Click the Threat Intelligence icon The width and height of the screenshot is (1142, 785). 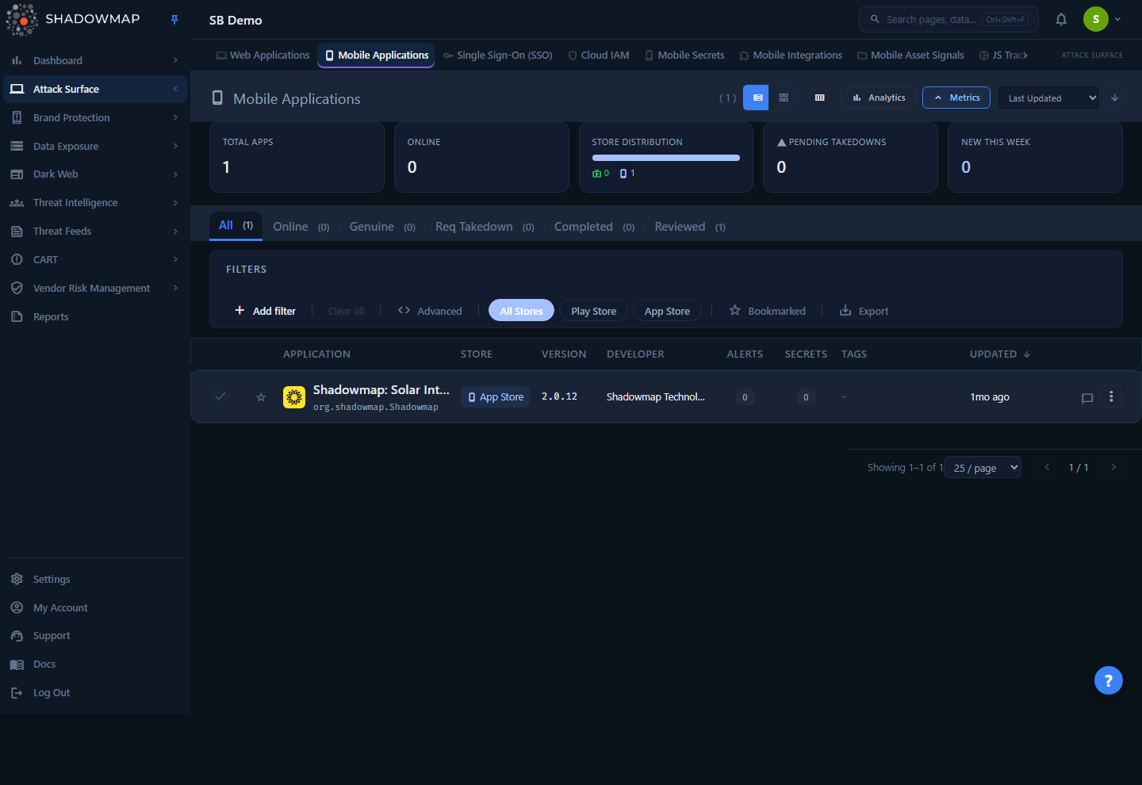point(17,203)
